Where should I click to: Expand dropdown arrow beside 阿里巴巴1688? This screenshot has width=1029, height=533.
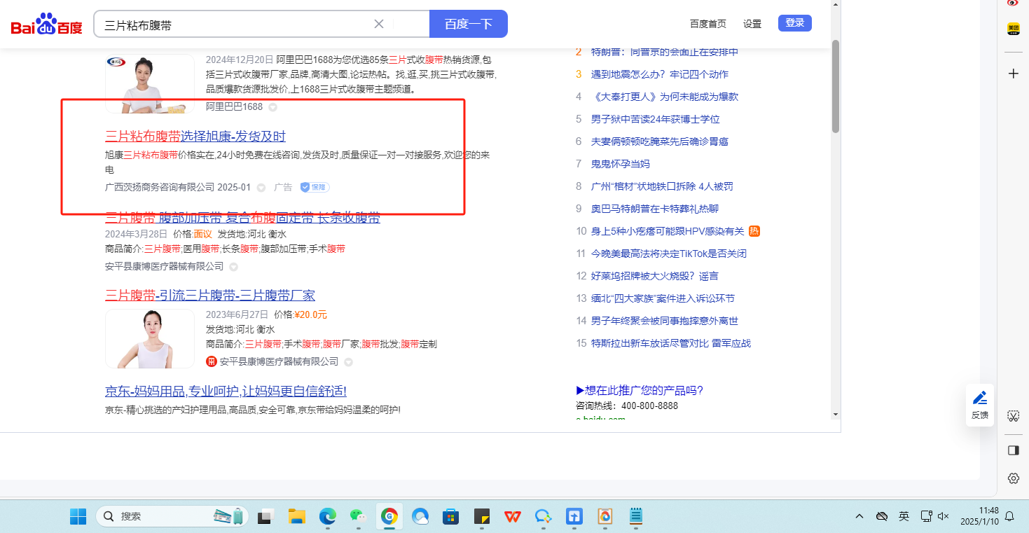[273, 107]
